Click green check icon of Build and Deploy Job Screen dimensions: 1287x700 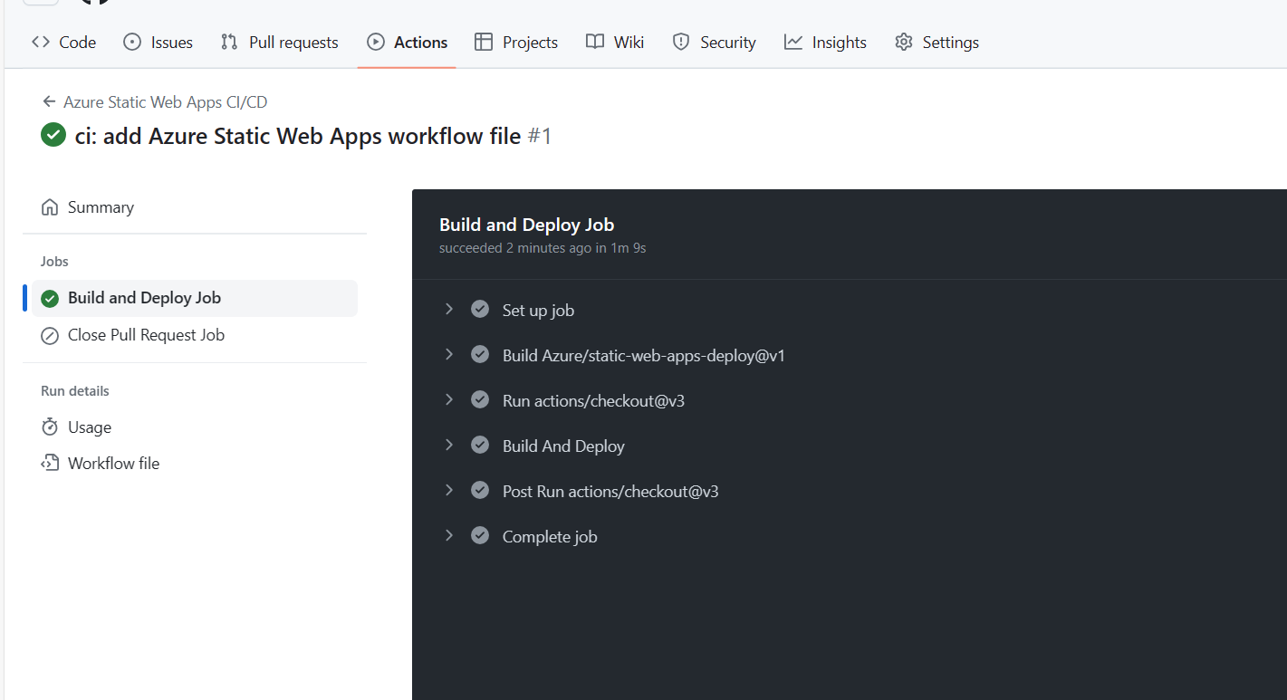[50, 299]
